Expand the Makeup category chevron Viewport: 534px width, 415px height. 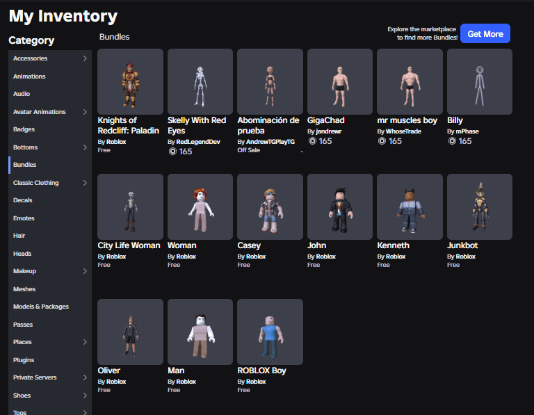click(85, 271)
